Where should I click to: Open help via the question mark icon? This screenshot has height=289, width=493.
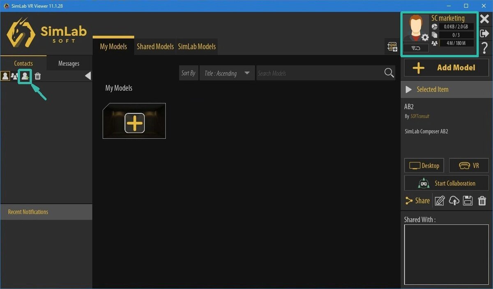click(484, 48)
